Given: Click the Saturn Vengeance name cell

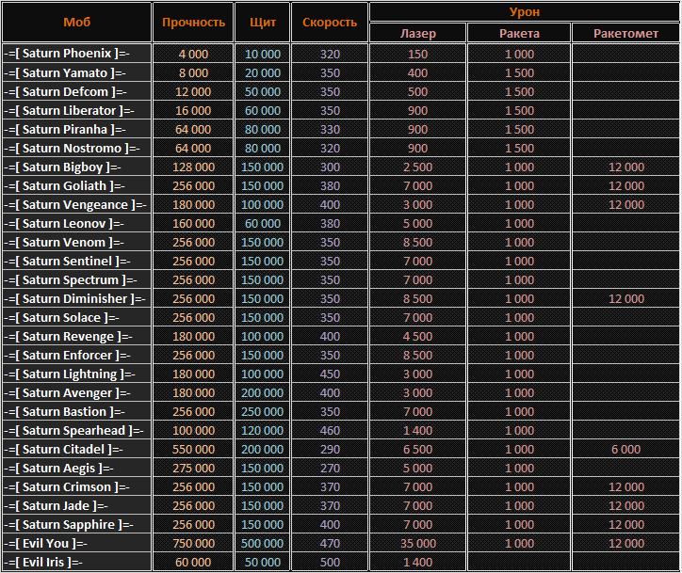Looking at the screenshot, I should (75, 204).
